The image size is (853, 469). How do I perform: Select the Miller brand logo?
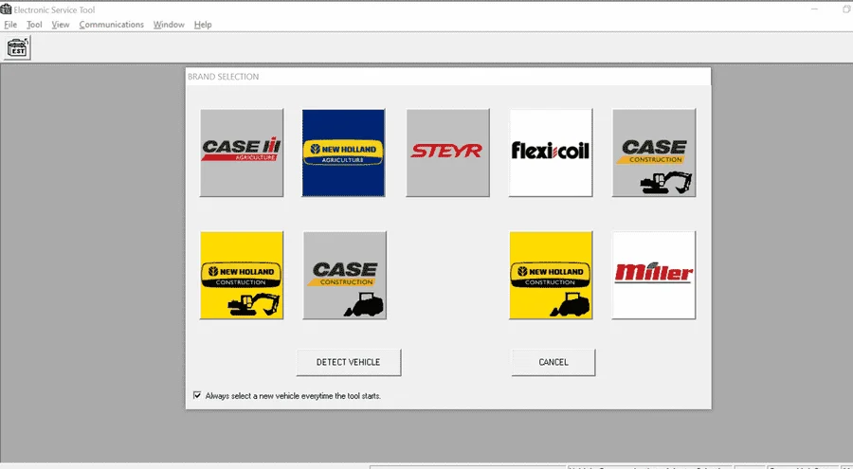tap(654, 275)
